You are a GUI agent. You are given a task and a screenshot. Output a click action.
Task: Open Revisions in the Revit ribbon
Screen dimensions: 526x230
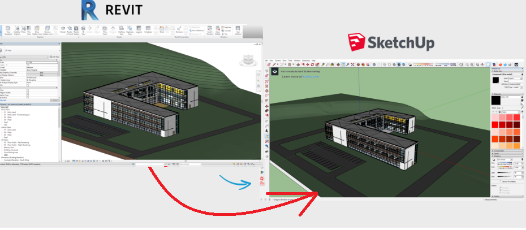(x=179, y=29)
